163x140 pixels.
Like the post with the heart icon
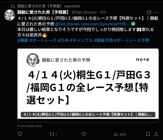(x=84, y=134)
